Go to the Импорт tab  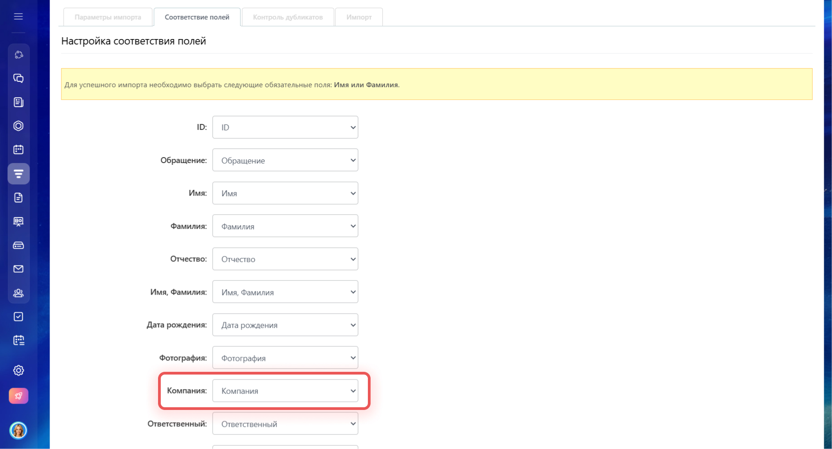pos(359,17)
